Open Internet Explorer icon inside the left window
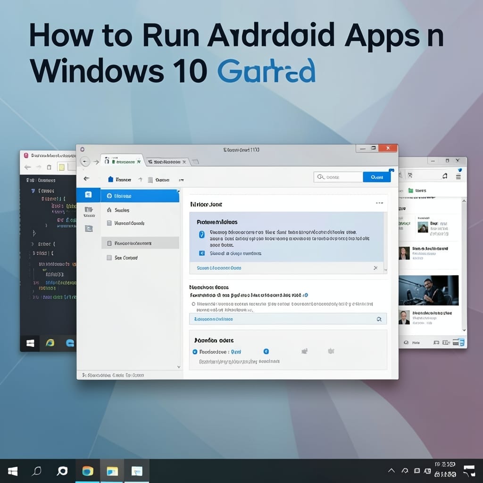The height and width of the screenshot is (483, 483). 50,342
